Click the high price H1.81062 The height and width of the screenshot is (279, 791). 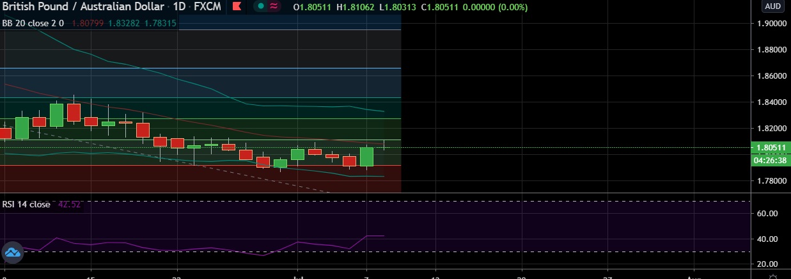coord(356,7)
